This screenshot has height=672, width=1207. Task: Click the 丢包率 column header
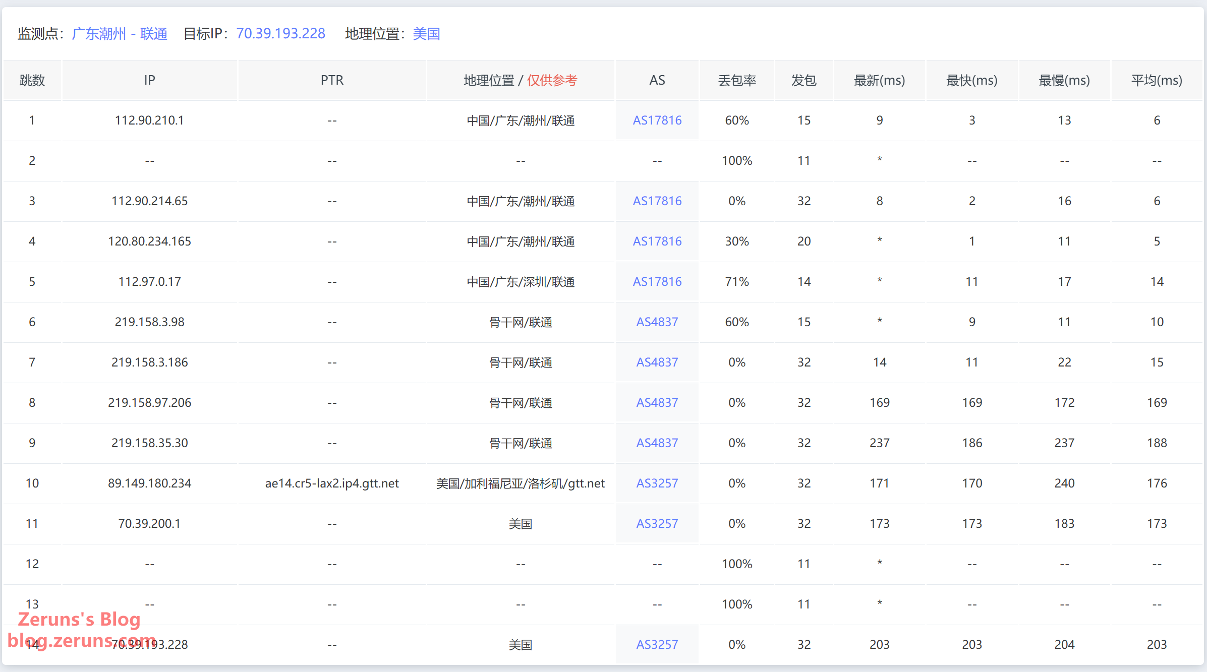pyautogui.click(x=736, y=80)
